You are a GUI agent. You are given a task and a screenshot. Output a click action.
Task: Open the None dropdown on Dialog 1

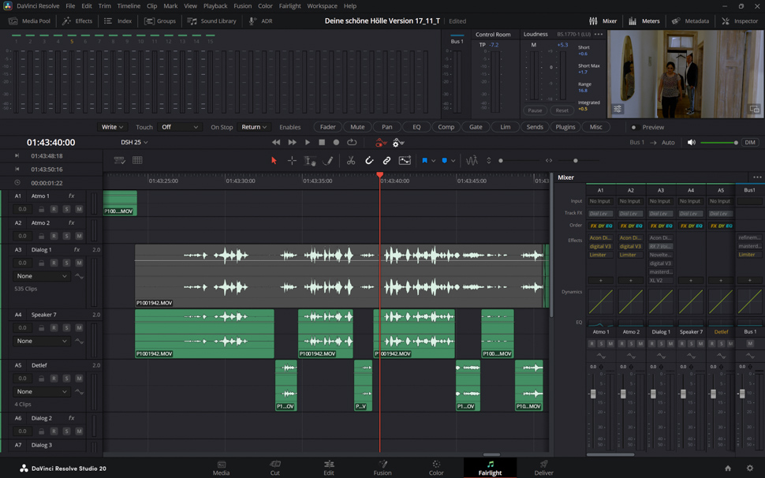43,276
